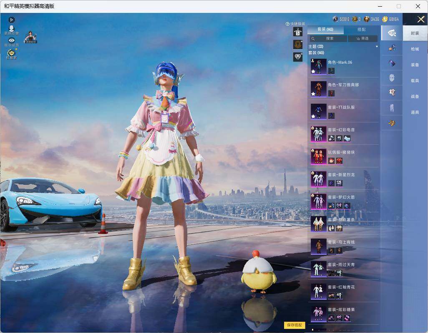Open the 快捷换装 help question mark
This screenshot has width=428, height=333.
(x=287, y=24)
